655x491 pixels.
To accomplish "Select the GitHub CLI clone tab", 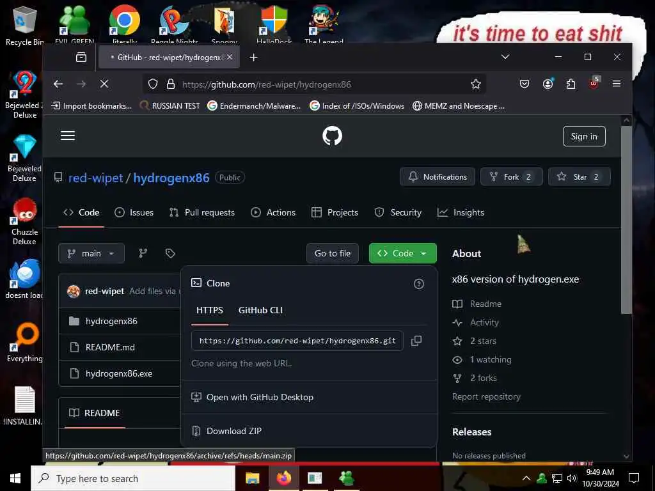I will 260,310.
